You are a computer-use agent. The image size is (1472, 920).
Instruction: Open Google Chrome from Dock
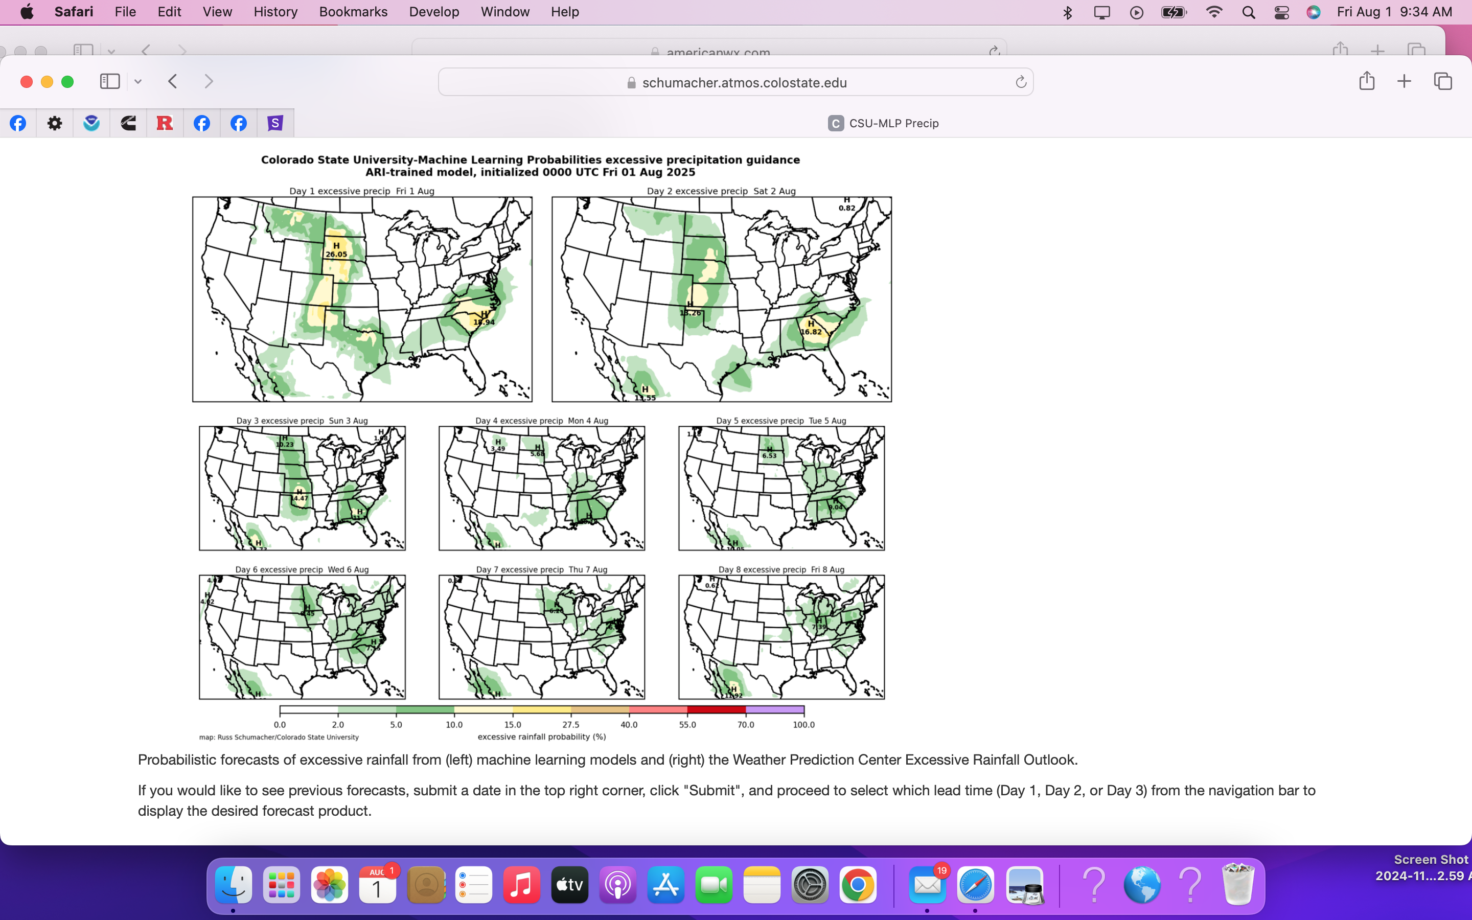point(858,884)
